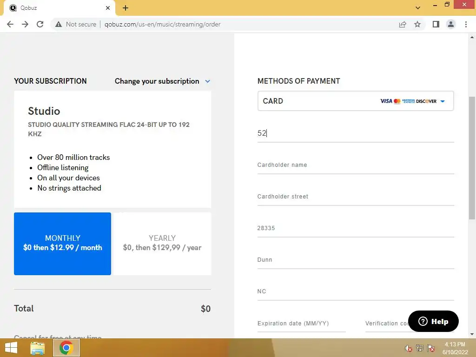Viewport: 476px width, 357px height.
Task: Click 'Over 80 million tracks' text
Action: [73, 157]
